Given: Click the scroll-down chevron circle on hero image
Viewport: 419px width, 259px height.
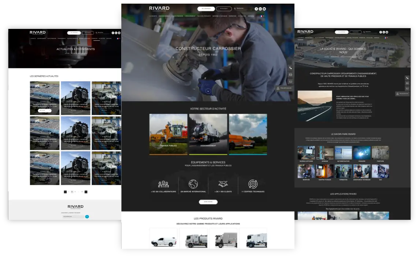Looking at the screenshot, I should 208,91.
